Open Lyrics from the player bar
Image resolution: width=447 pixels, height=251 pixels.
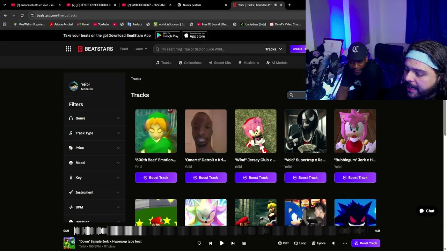[318, 243]
